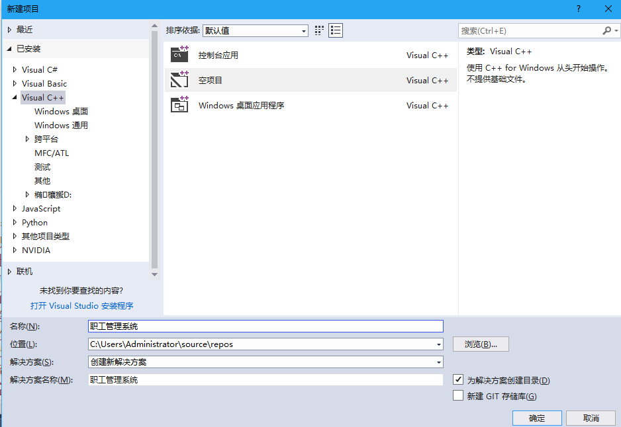Click tree scrollbar down arrow
Screen dimensions: 621x427
(x=154, y=274)
